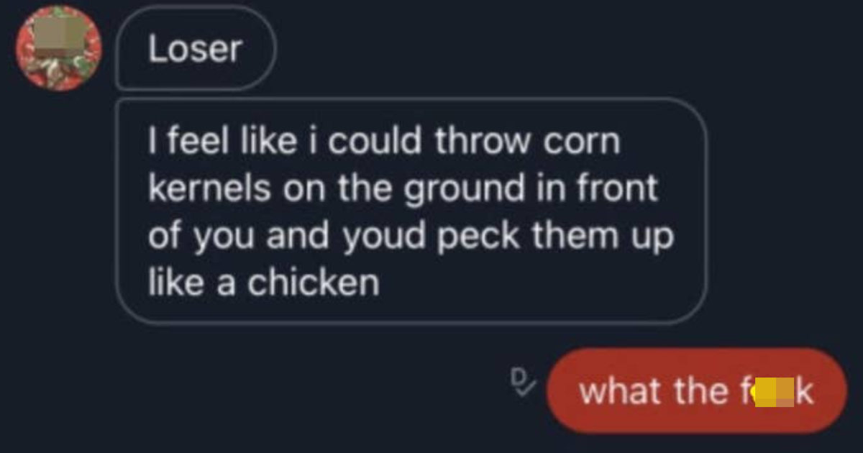This screenshot has height=453, width=863.
Task: Click the letter "k" ending the red reply
Action: point(805,391)
